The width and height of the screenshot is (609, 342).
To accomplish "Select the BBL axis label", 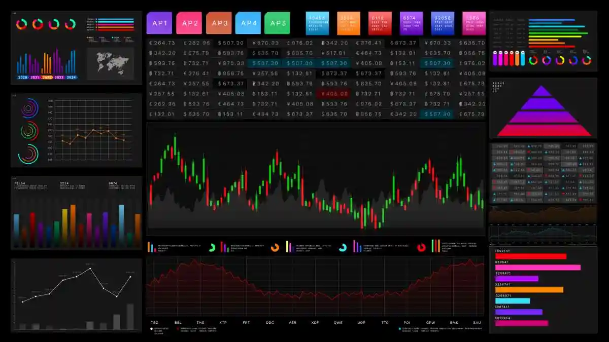I will pos(178,322).
